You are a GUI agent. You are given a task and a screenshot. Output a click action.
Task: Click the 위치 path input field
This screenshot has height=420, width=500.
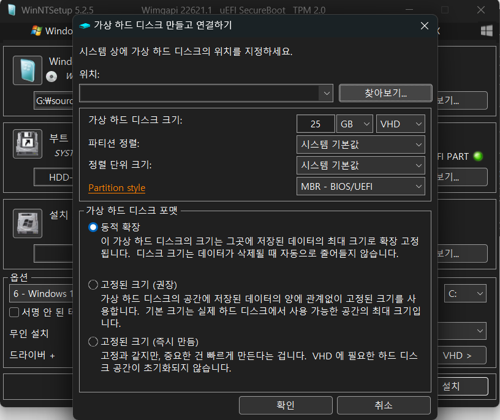point(200,94)
